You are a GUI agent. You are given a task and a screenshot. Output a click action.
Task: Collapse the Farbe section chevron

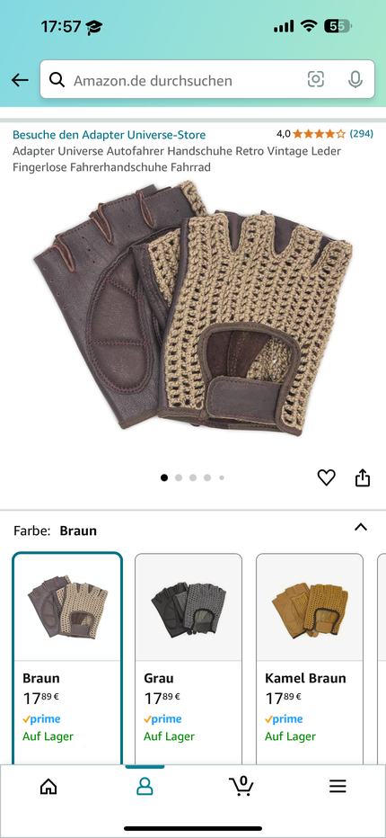[361, 528]
